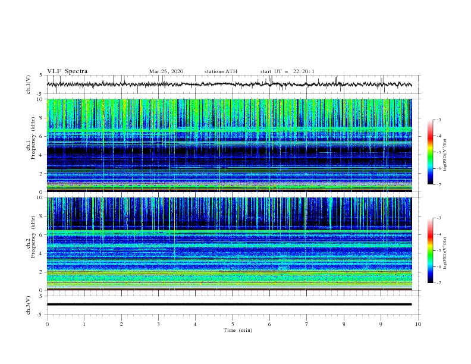Select the "start UT = 22:20:1" text

(x=287, y=71)
